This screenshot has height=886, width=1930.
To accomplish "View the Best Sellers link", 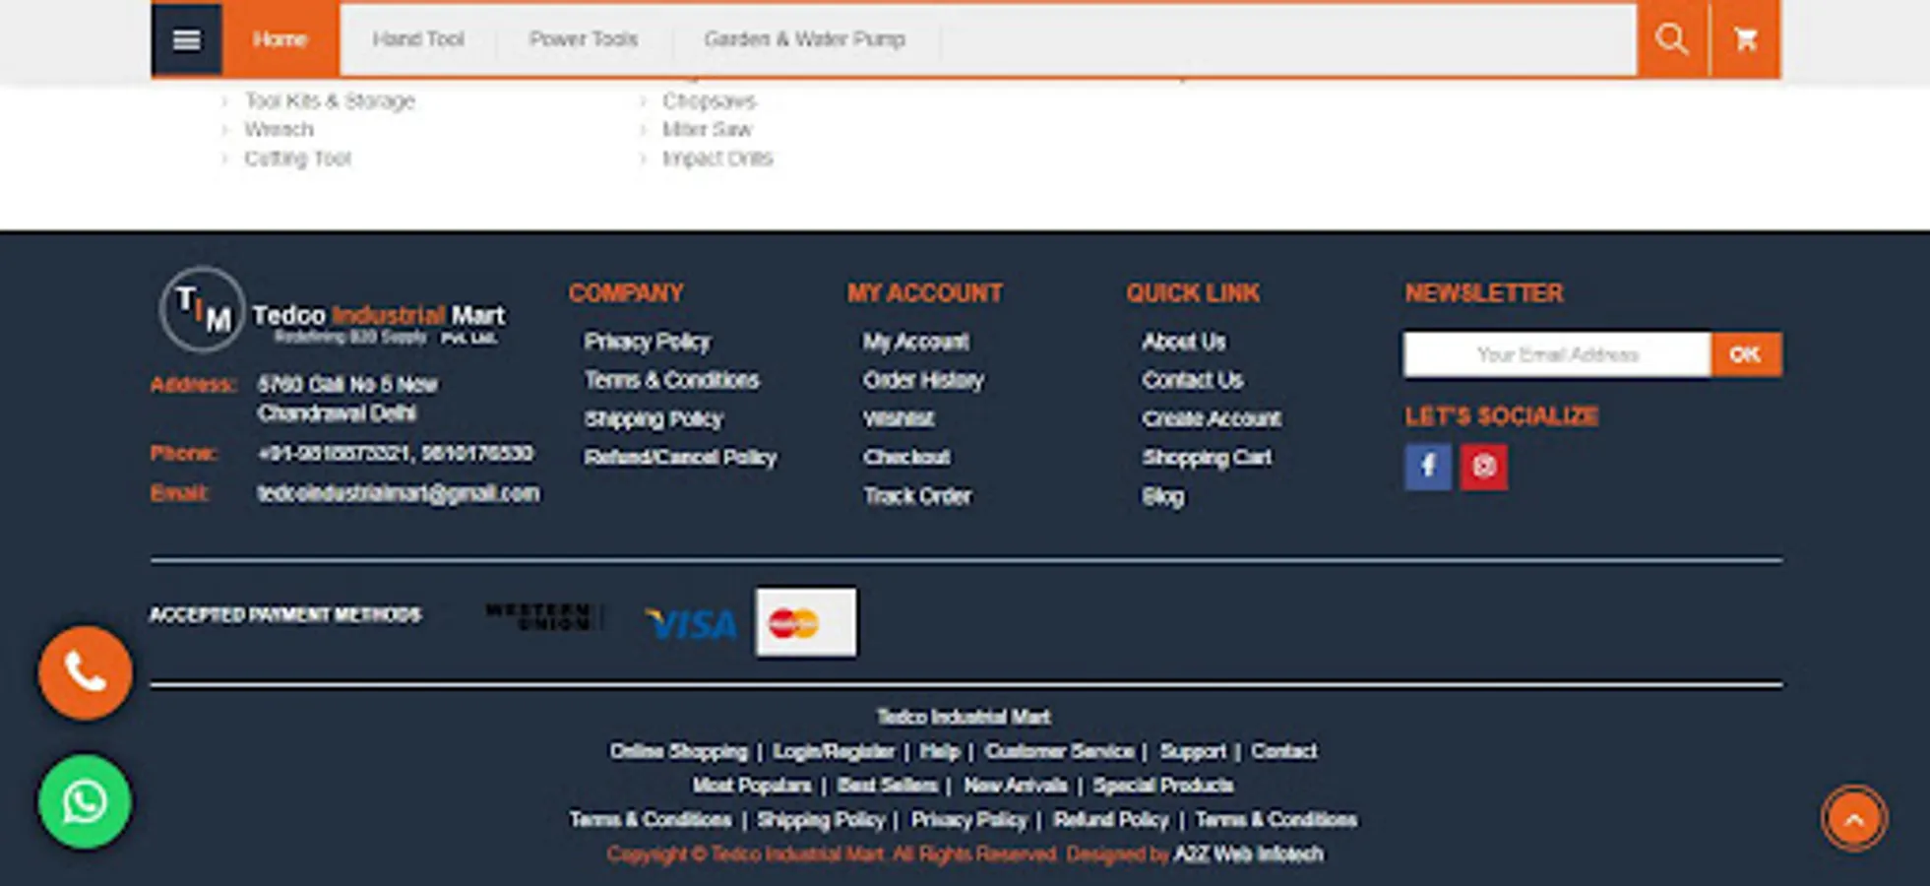I will point(888,786).
